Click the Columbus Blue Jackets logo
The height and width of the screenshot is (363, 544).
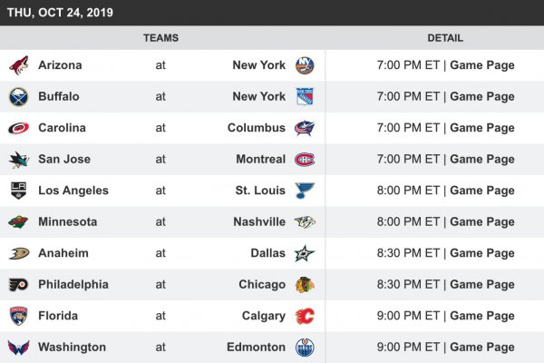coord(305,128)
